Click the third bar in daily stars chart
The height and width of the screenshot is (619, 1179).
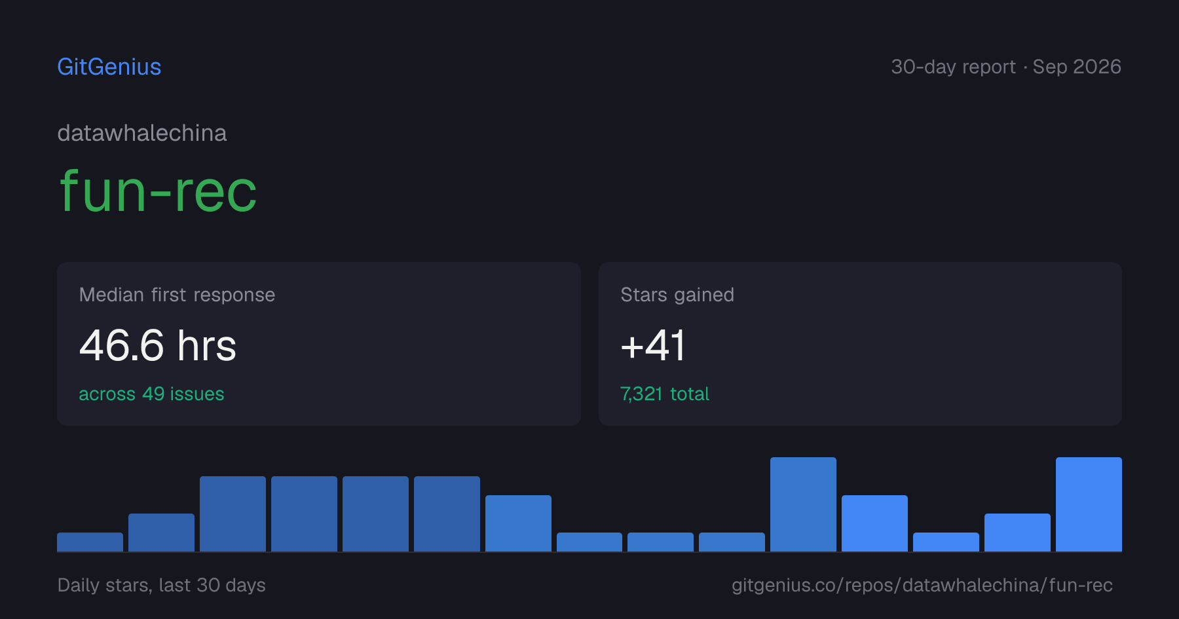[x=233, y=514]
